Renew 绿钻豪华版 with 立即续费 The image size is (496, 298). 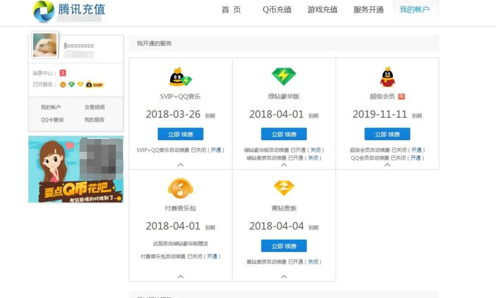pos(284,134)
